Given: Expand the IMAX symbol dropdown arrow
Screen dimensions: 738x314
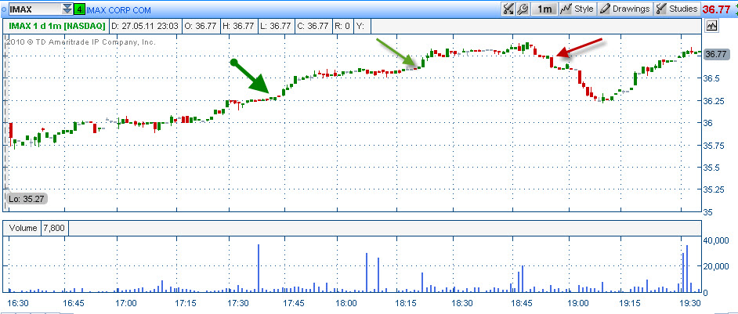Looking at the screenshot, I should [67, 9].
